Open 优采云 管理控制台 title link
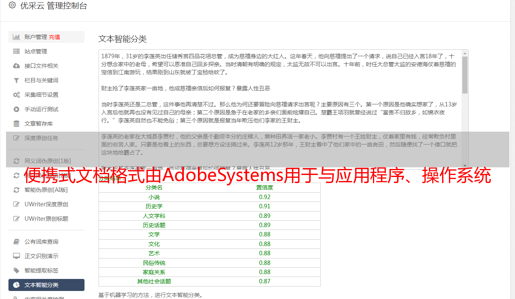The width and height of the screenshot is (515, 299). click(x=53, y=6)
